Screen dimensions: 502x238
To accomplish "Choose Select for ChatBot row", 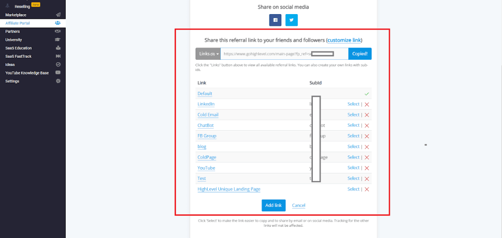I will point(354,125).
